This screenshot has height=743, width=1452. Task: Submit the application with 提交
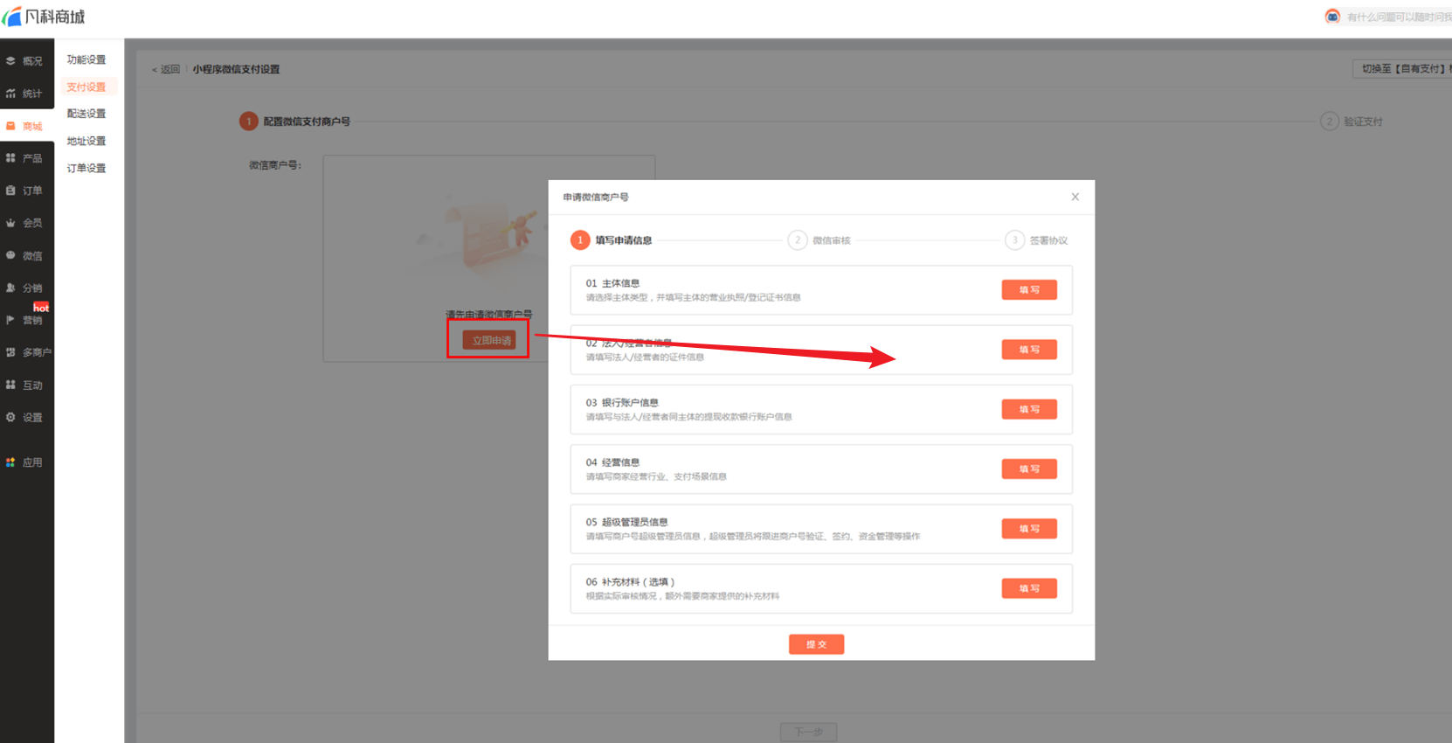click(x=816, y=644)
